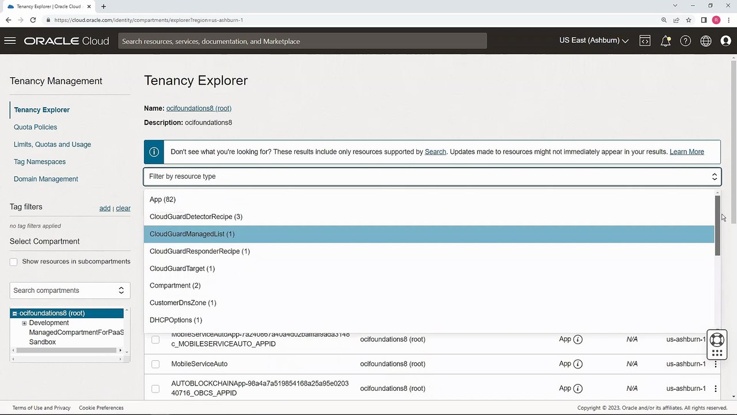Viewport: 737px width, 415px height.
Task: Click the browser zoom magnifier icon
Action: [x=664, y=20]
